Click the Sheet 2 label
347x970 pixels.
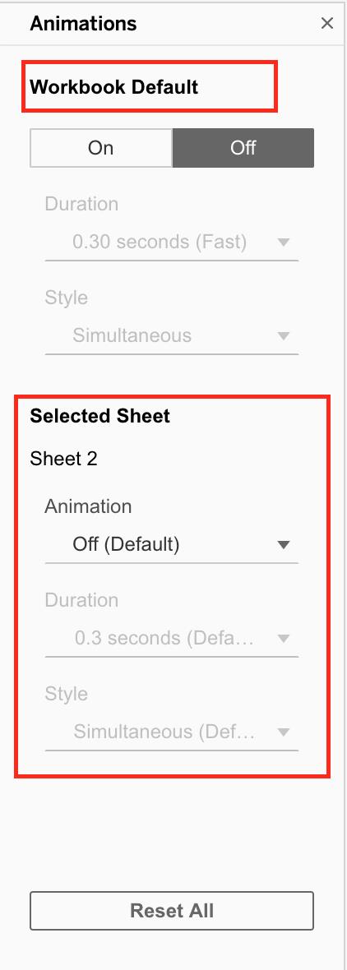click(63, 459)
